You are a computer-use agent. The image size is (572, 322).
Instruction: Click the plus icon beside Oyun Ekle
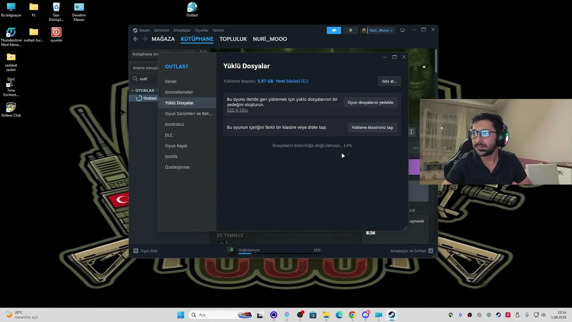136,251
